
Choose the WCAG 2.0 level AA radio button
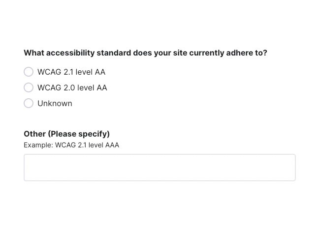click(29, 88)
